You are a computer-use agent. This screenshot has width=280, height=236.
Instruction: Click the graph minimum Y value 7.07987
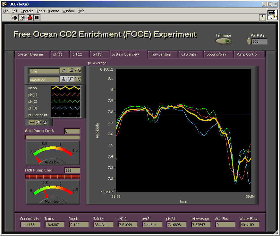pos(106,192)
